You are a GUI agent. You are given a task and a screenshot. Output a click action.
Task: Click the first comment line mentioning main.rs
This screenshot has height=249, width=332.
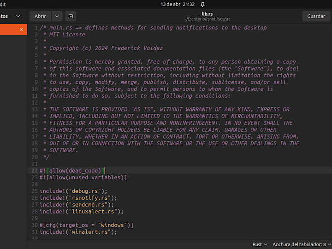153,28
